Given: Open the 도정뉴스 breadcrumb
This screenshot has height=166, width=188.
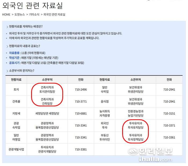Looking at the screenshot, I should click(20, 15).
